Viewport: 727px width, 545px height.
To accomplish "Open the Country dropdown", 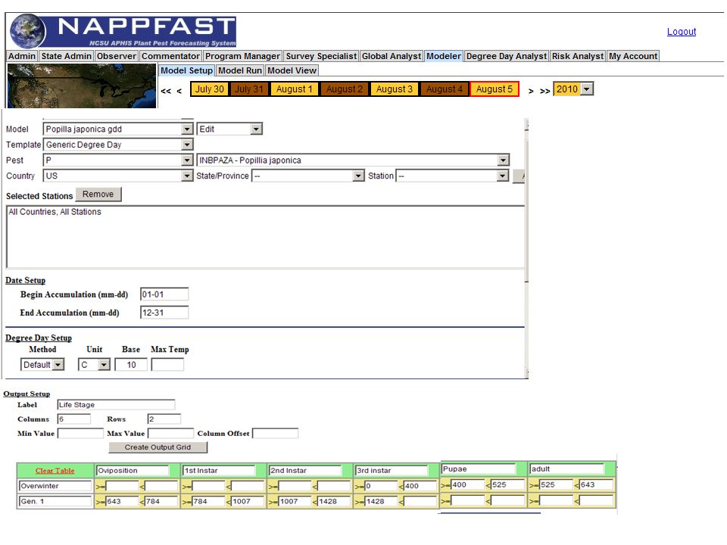I will 118,176.
